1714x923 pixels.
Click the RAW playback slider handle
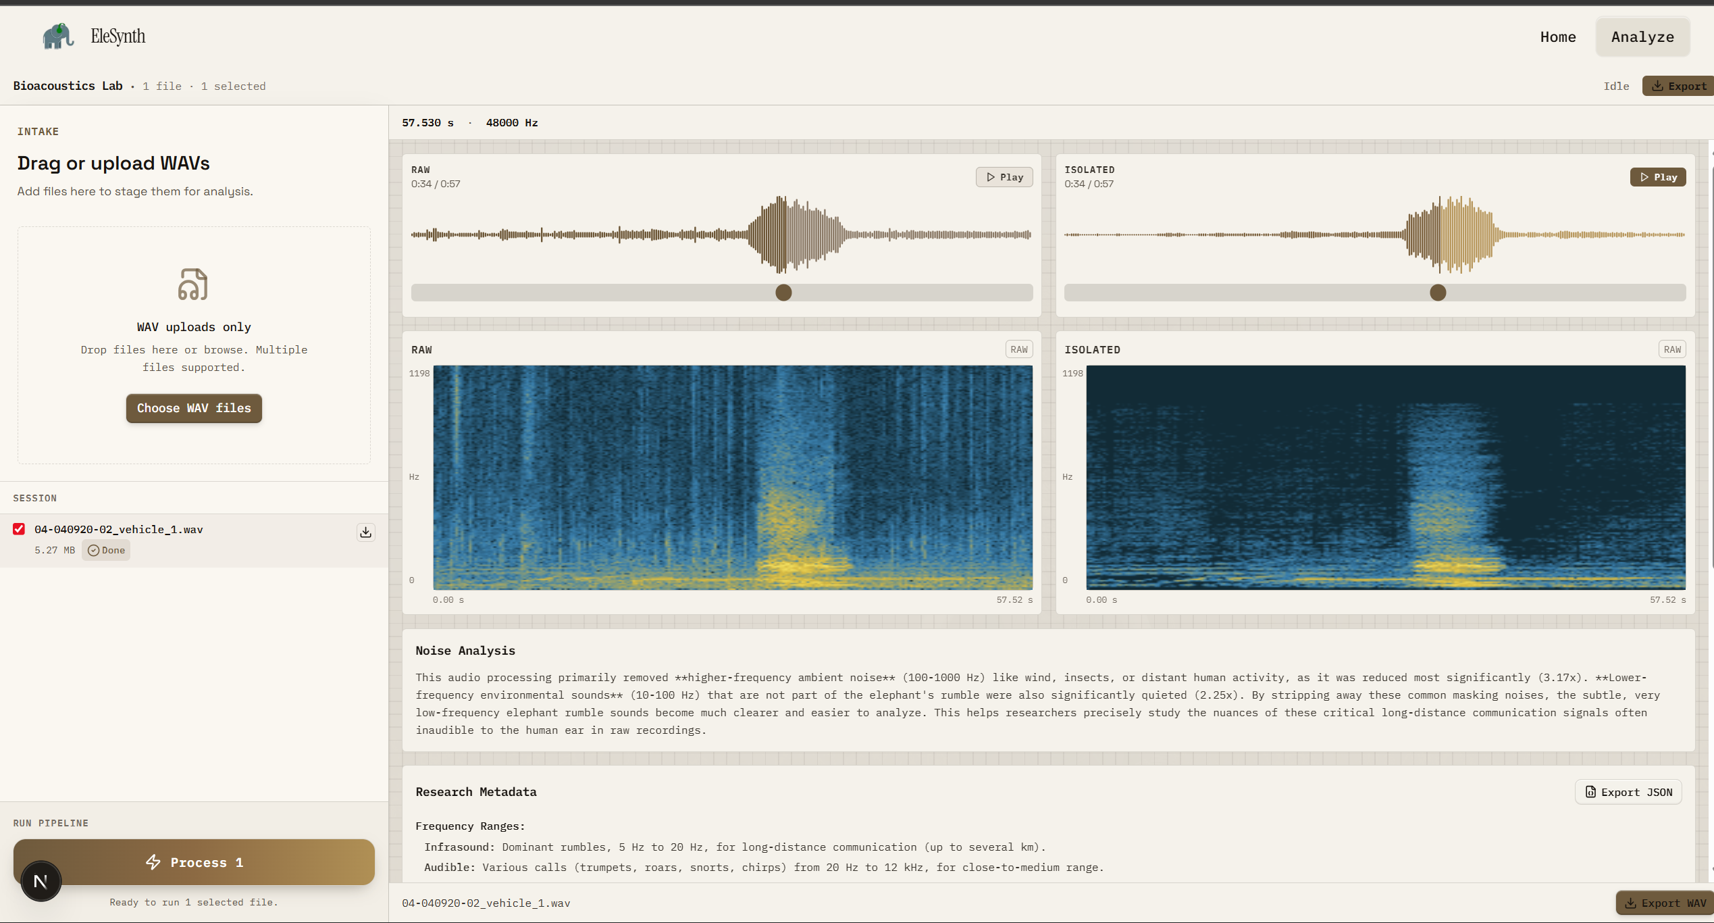click(x=783, y=293)
